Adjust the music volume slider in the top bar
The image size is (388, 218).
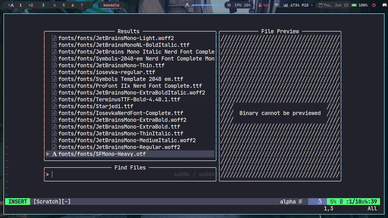(x=206, y=5)
